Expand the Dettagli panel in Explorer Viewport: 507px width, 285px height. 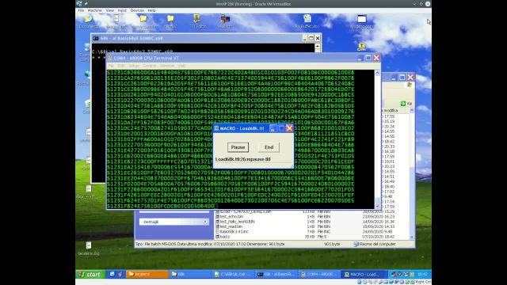[205, 222]
